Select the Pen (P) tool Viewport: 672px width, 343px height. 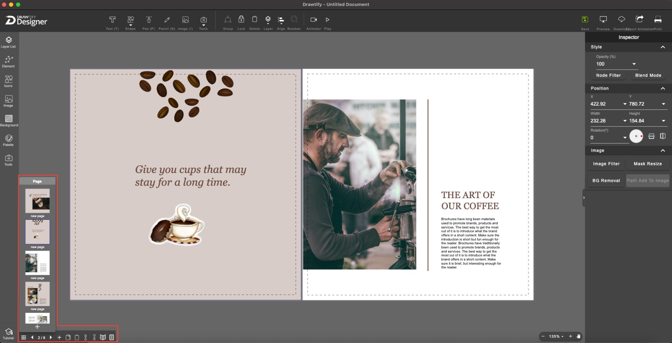pos(149,23)
